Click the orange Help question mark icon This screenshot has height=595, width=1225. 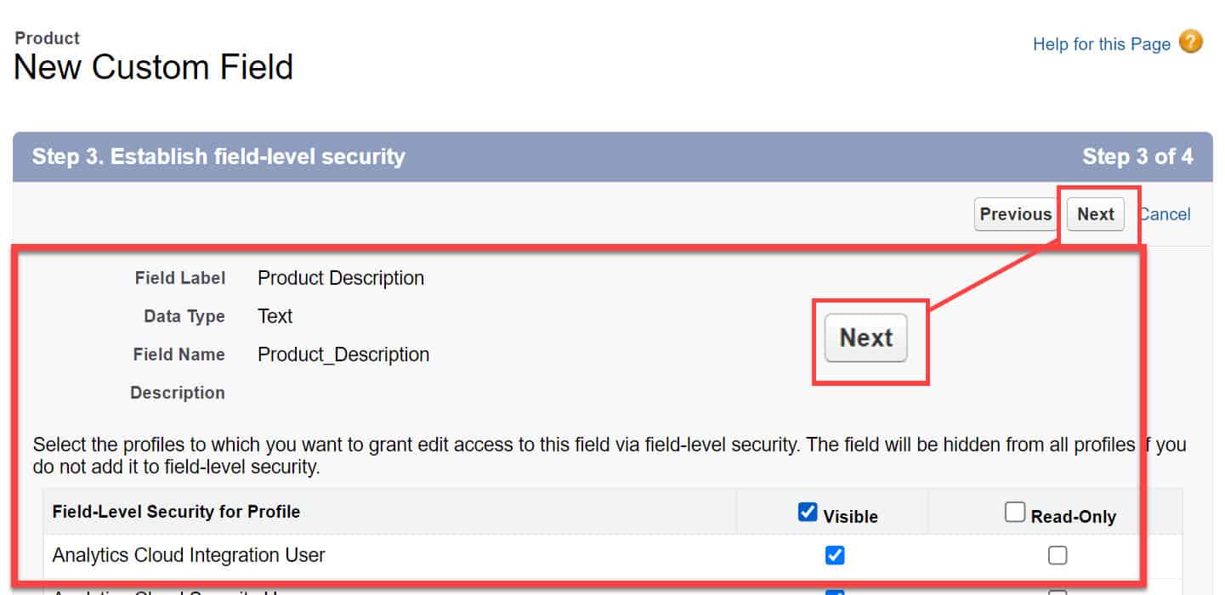pos(1188,42)
